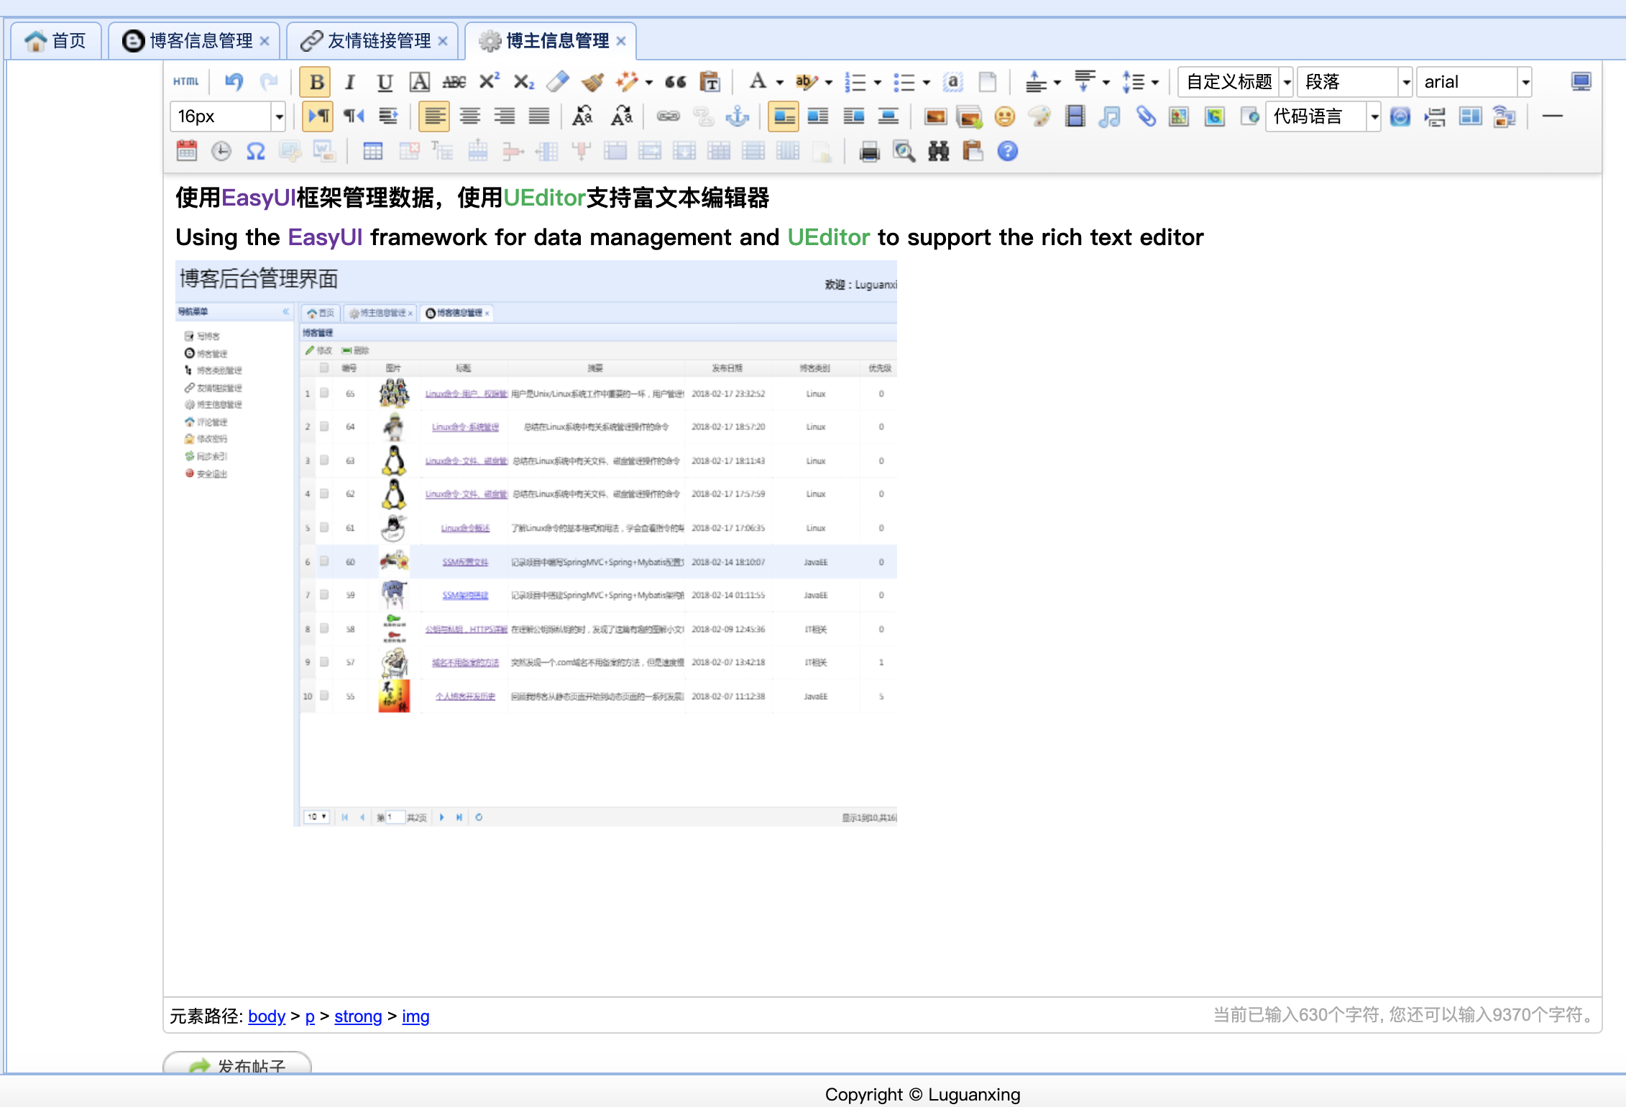The height and width of the screenshot is (1107, 1626).
Task: Toggle justify alignment
Action: [539, 116]
